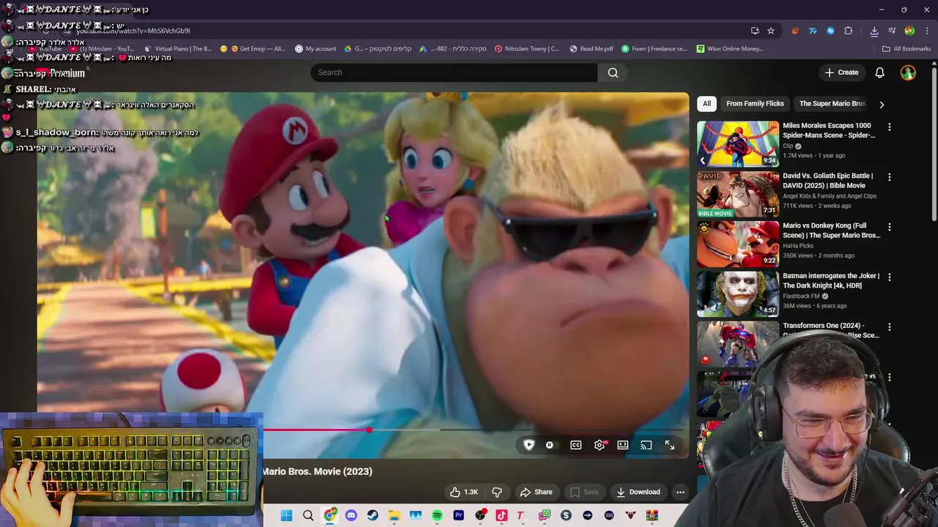The image size is (938, 527).
Task: Open File Explorer from the taskbar
Action: [x=394, y=515]
